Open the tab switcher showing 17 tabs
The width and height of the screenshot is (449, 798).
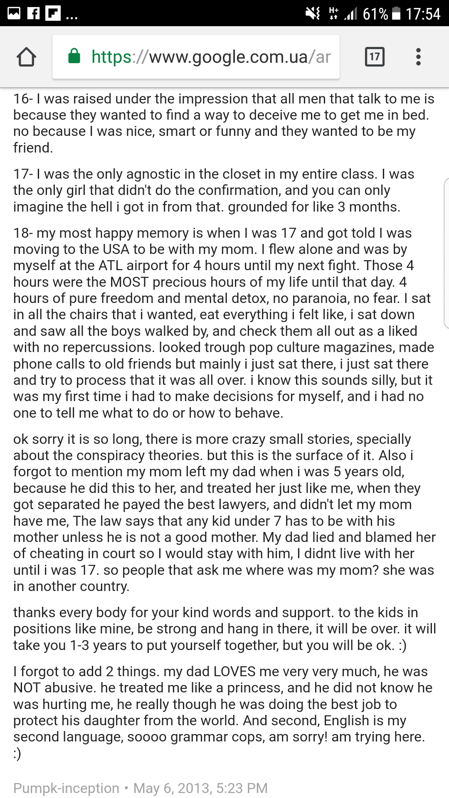(374, 57)
